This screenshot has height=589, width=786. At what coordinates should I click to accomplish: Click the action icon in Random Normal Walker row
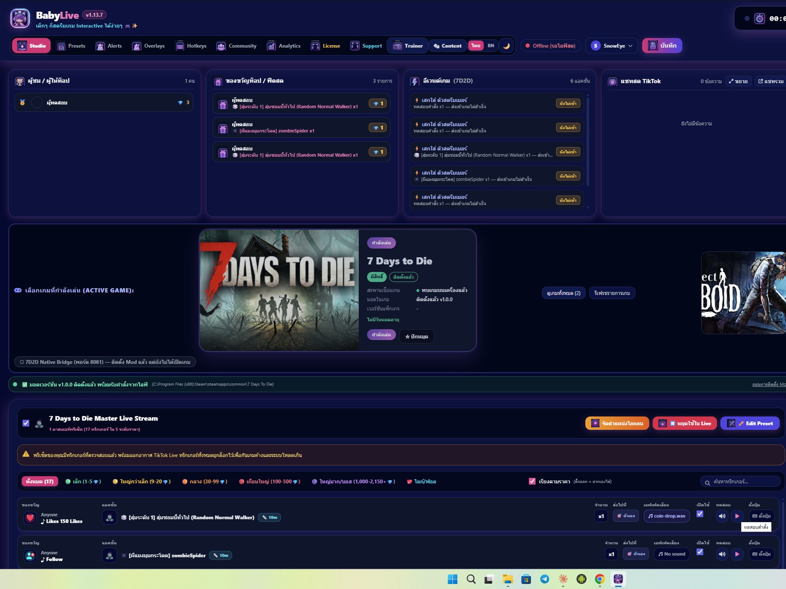[x=110, y=517]
